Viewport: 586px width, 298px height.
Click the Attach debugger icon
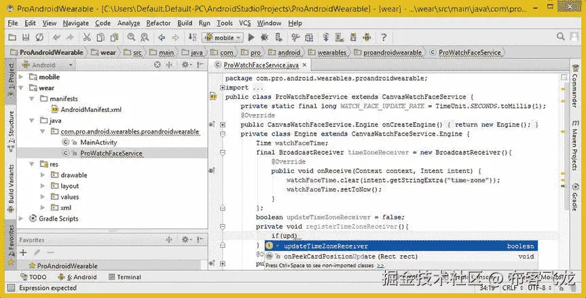(x=278, y=37)
